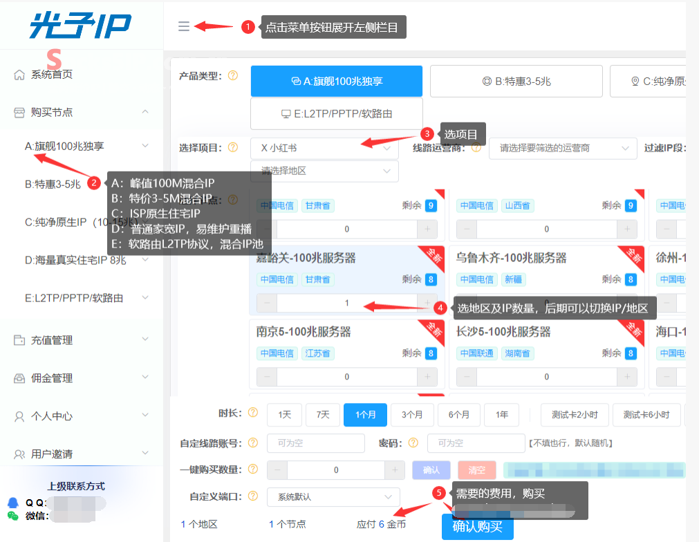The image size is (699, 542).
Task: Click the 自定线路账号 input field
Action: click(316, 443)
